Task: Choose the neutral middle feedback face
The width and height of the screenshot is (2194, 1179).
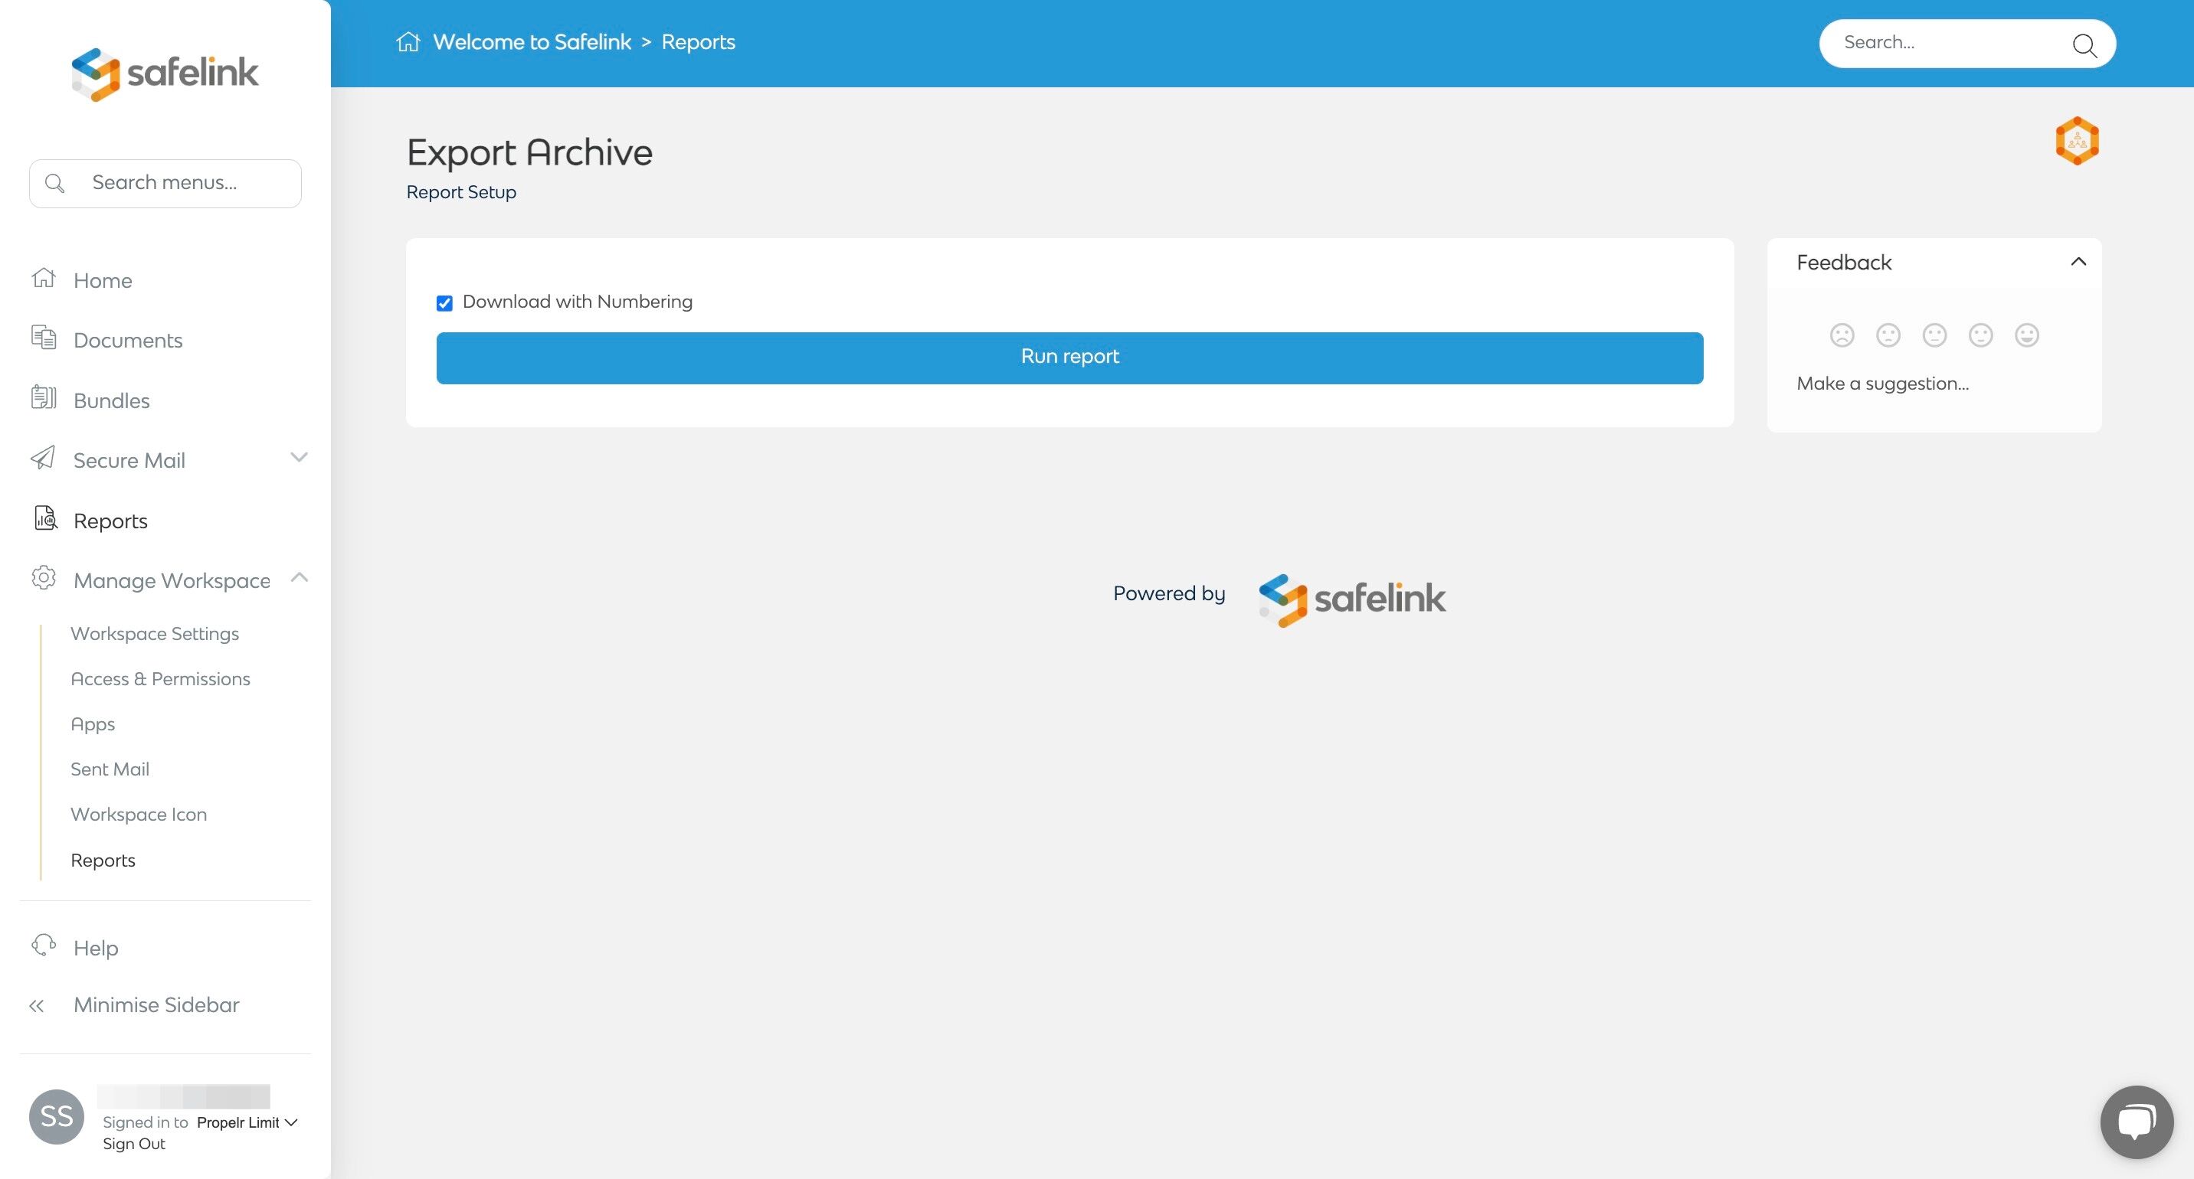Action: coord(1934,335)
